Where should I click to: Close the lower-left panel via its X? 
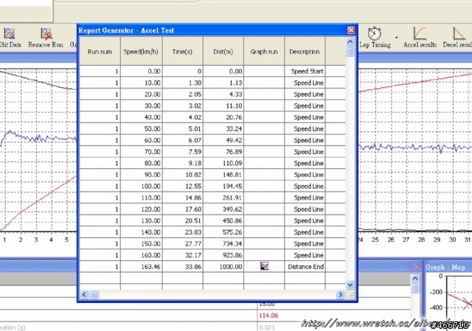416,267
